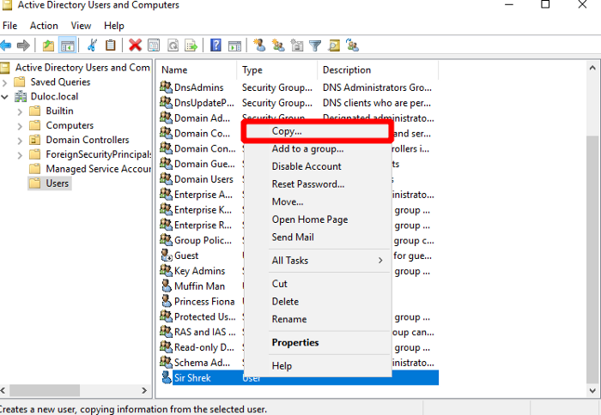Click the Find Objects magnifier icon
This screenshot has height=415, width=601.
(x=334, y=45)
